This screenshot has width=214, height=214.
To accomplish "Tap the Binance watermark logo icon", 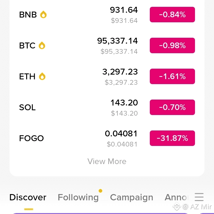I will [177, 207].
